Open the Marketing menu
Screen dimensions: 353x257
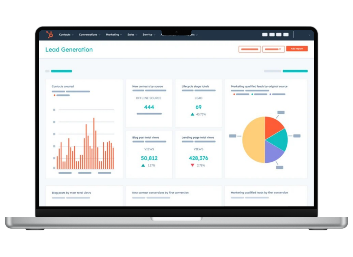pos(113,35)
